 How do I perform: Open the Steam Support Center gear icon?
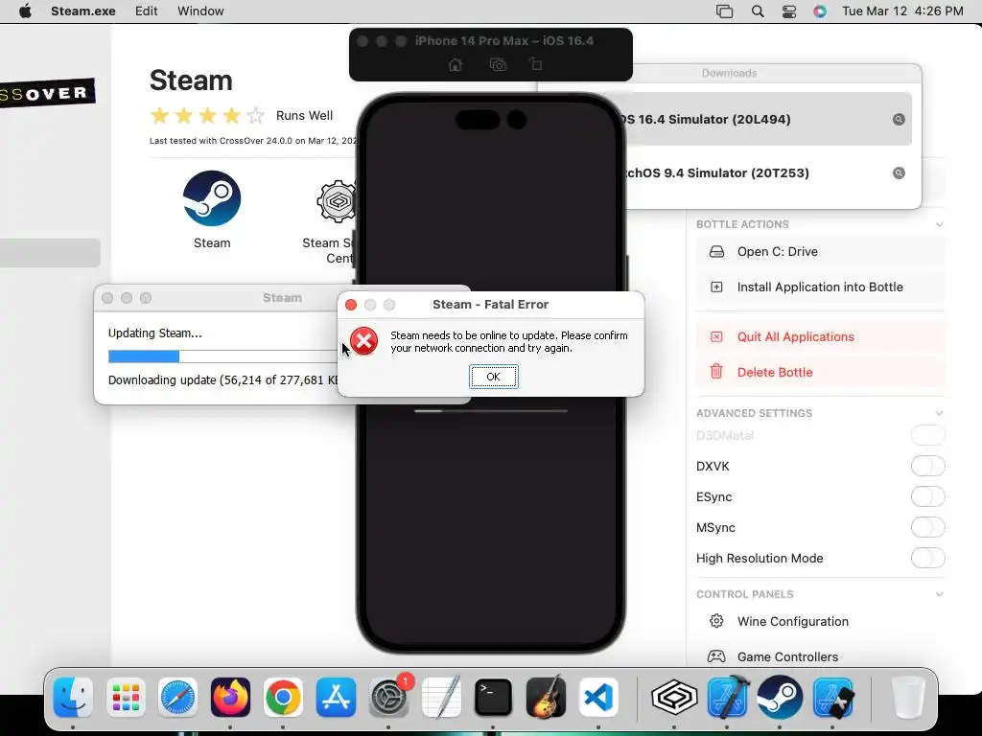[337, 201]
